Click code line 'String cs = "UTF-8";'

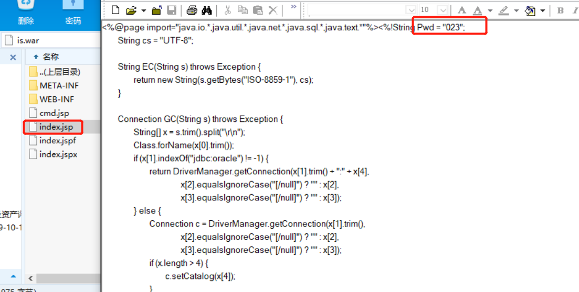tap(155, 40)
